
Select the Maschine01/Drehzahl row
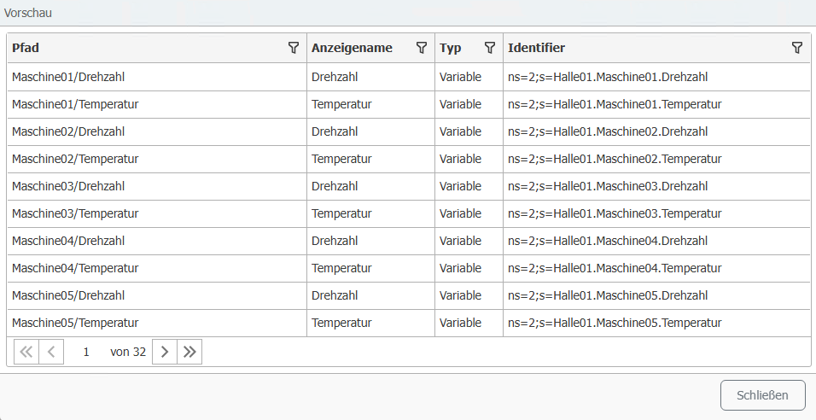(x=409, y=77)
